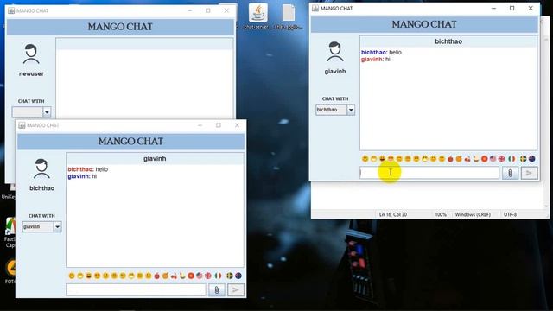Click the send arrow in giavinh's window
This screenshot has height=311, width=553.
click(529, 173)
